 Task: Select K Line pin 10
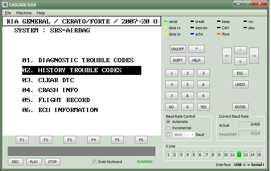[x=226, y=154]
